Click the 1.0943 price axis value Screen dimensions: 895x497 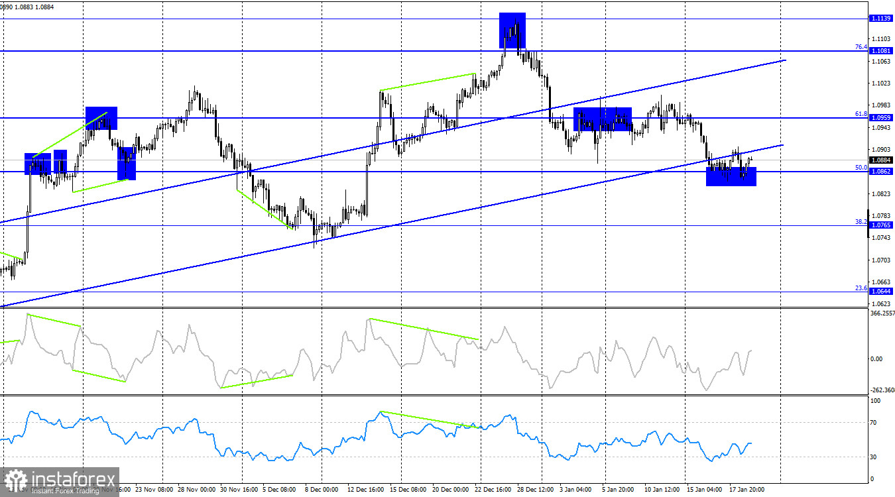pyautogui.click(x=882, y=127)
